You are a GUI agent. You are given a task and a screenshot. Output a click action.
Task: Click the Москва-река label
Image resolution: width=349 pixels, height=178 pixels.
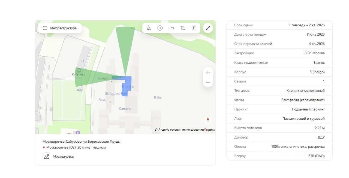63,156
